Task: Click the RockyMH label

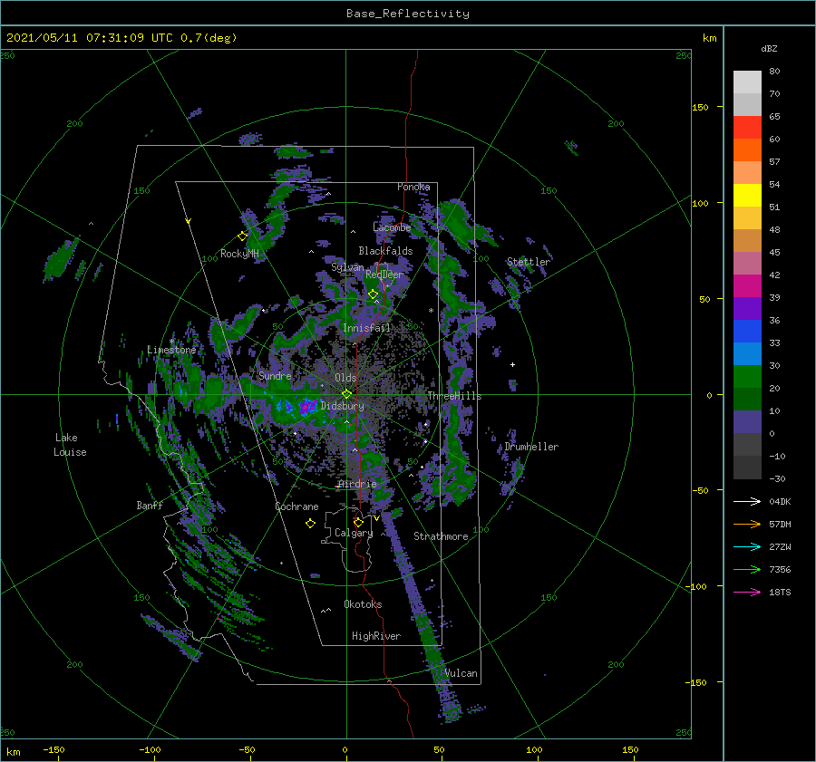Action: (239, 254)
